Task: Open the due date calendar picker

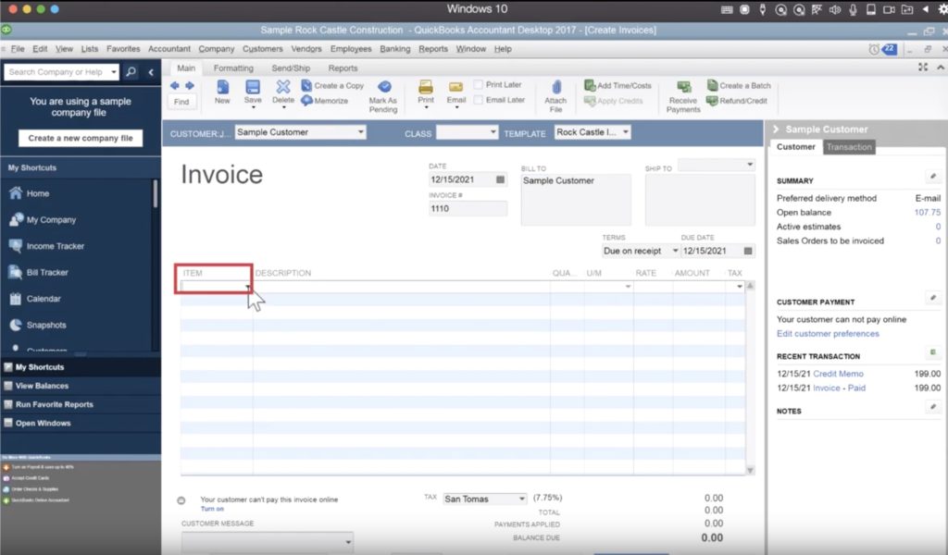Action: (748, 251)
